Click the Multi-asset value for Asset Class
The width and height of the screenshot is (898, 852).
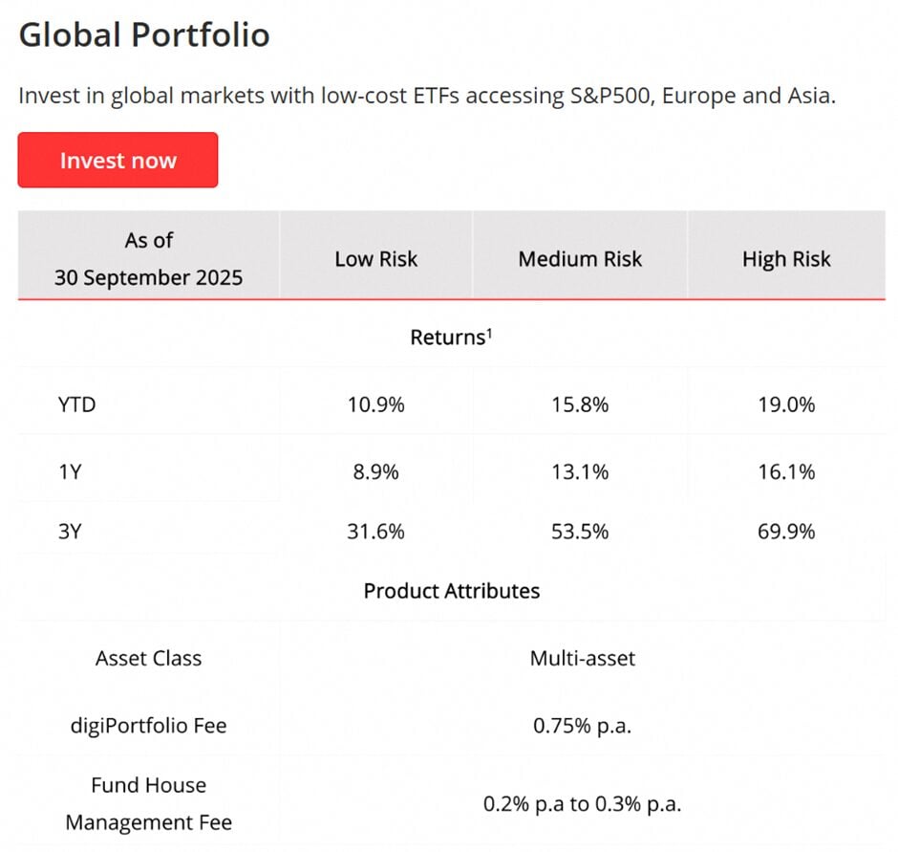pyautogui.click(x=582, y=658)
